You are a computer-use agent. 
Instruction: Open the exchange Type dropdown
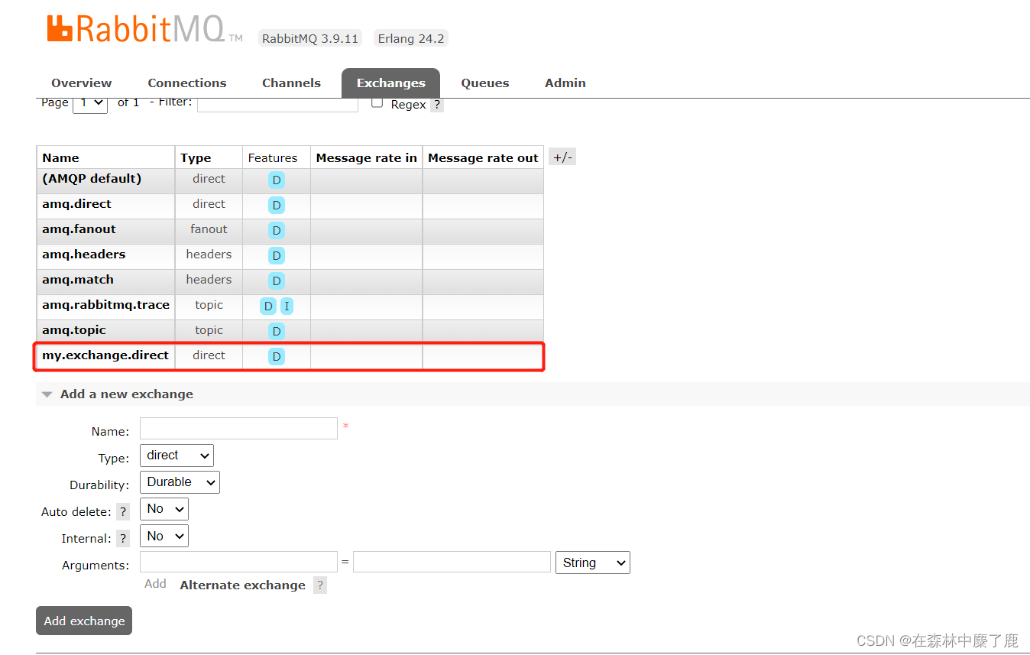pos(177,456)
